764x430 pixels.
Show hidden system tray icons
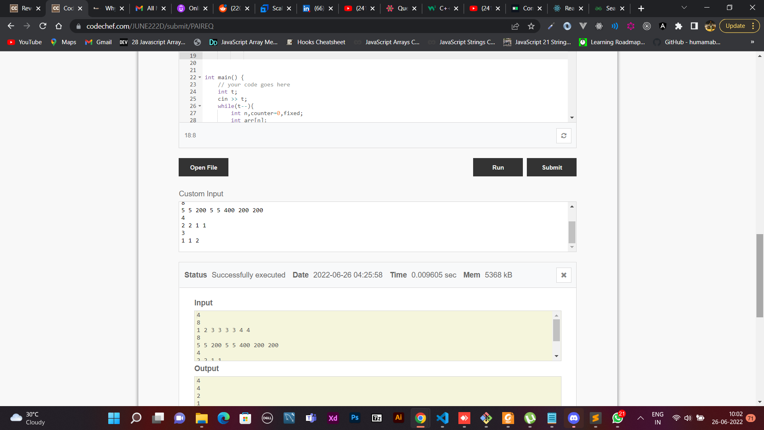640,418
